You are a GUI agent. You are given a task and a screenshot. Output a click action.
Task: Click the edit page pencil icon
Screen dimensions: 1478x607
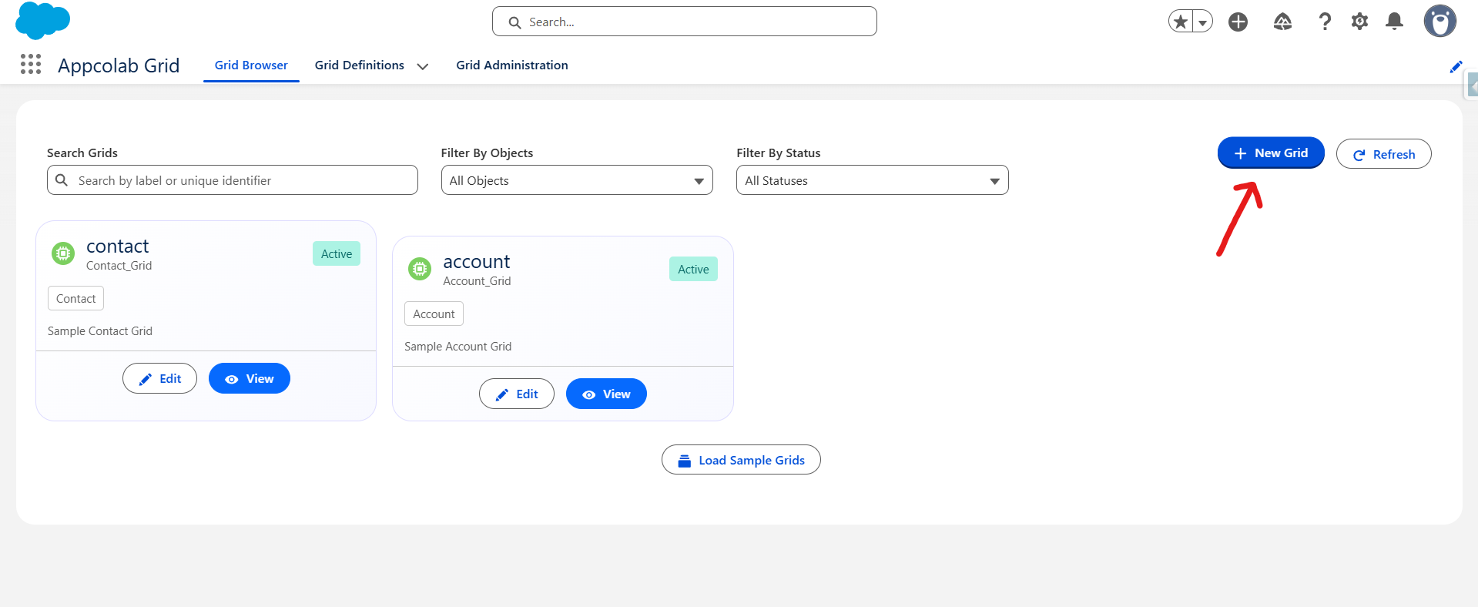pos(1456,67)
